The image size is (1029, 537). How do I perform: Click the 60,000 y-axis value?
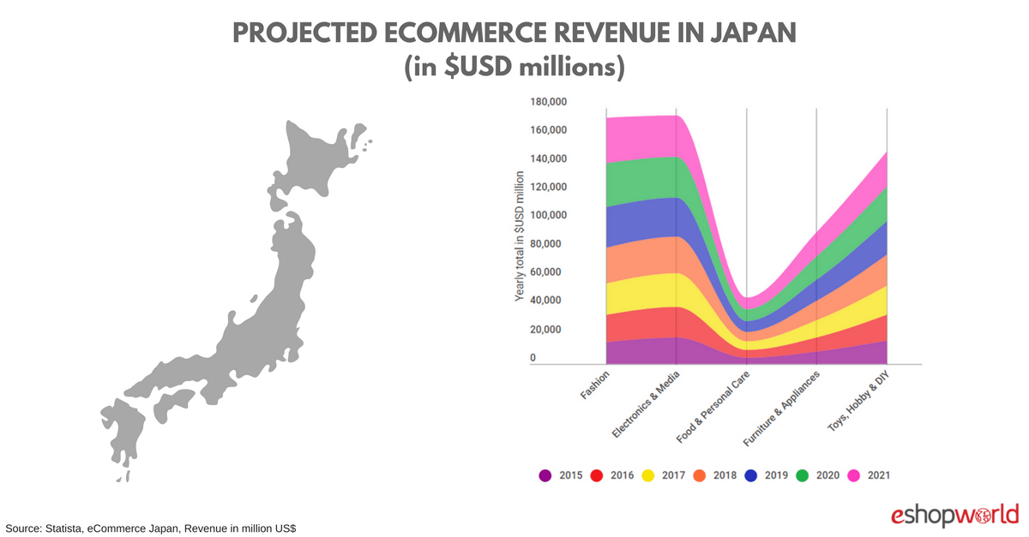[545, 272]
